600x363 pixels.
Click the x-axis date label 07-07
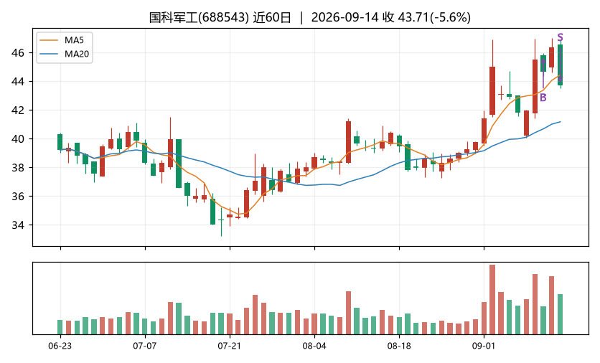coord(145,346)
